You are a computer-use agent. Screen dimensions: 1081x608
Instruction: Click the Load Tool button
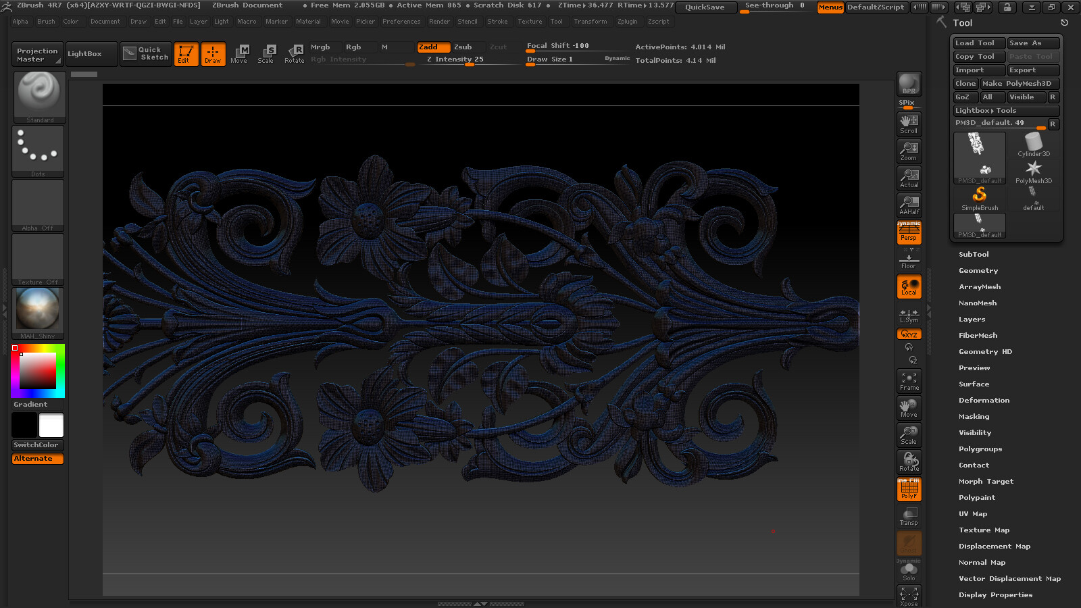click(978, 43)
